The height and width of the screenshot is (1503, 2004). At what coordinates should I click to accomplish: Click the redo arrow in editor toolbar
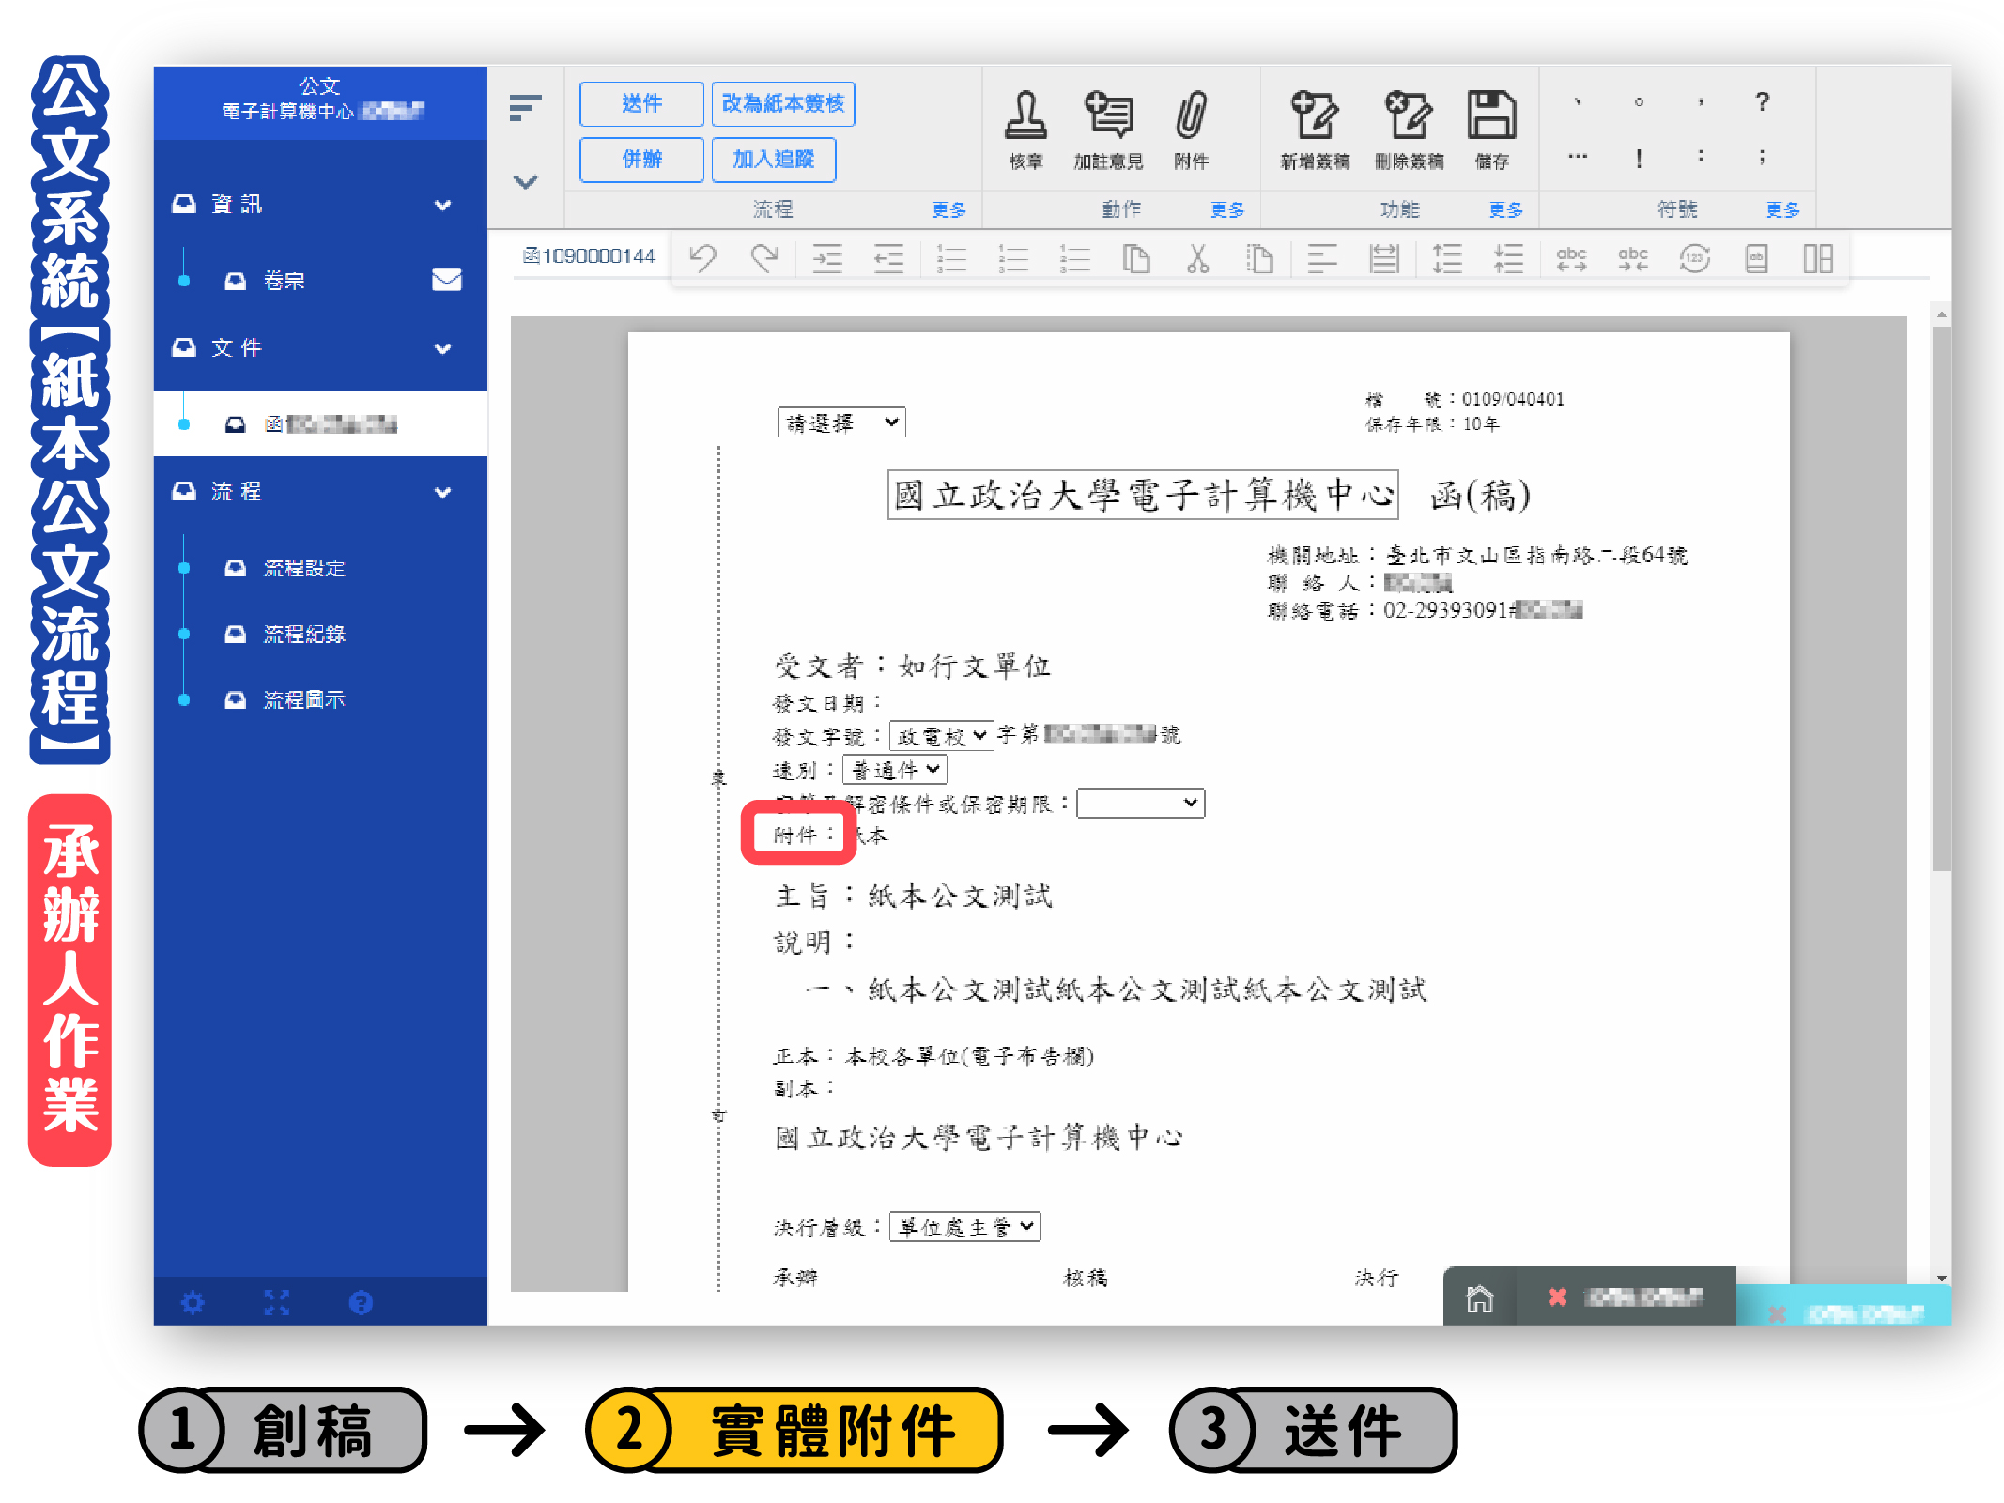tap(764, 258)
